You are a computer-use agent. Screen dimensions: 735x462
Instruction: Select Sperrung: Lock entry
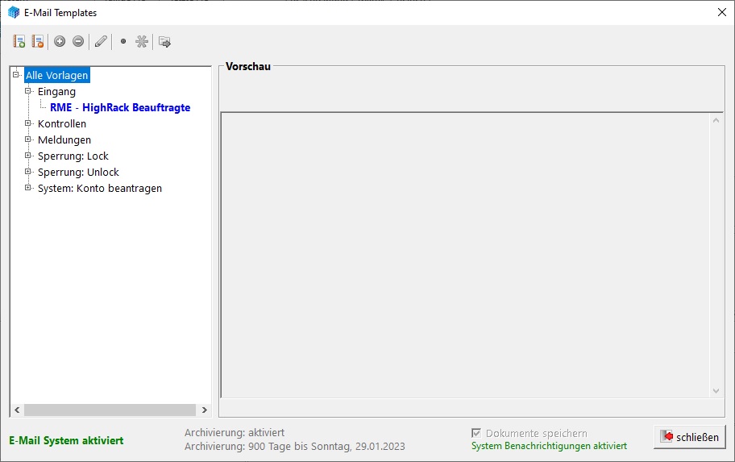(73, 156)
